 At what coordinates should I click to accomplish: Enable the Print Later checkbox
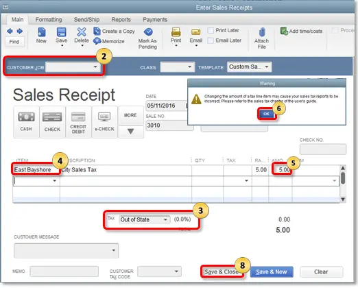[x=211, y=30]
